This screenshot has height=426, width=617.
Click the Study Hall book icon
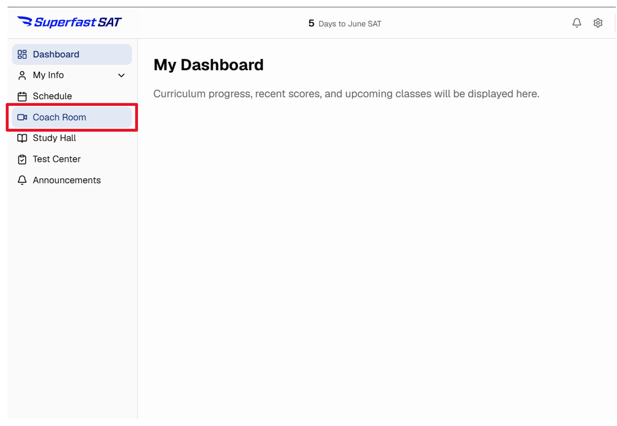pyautogui.click(x=22, y=138)
